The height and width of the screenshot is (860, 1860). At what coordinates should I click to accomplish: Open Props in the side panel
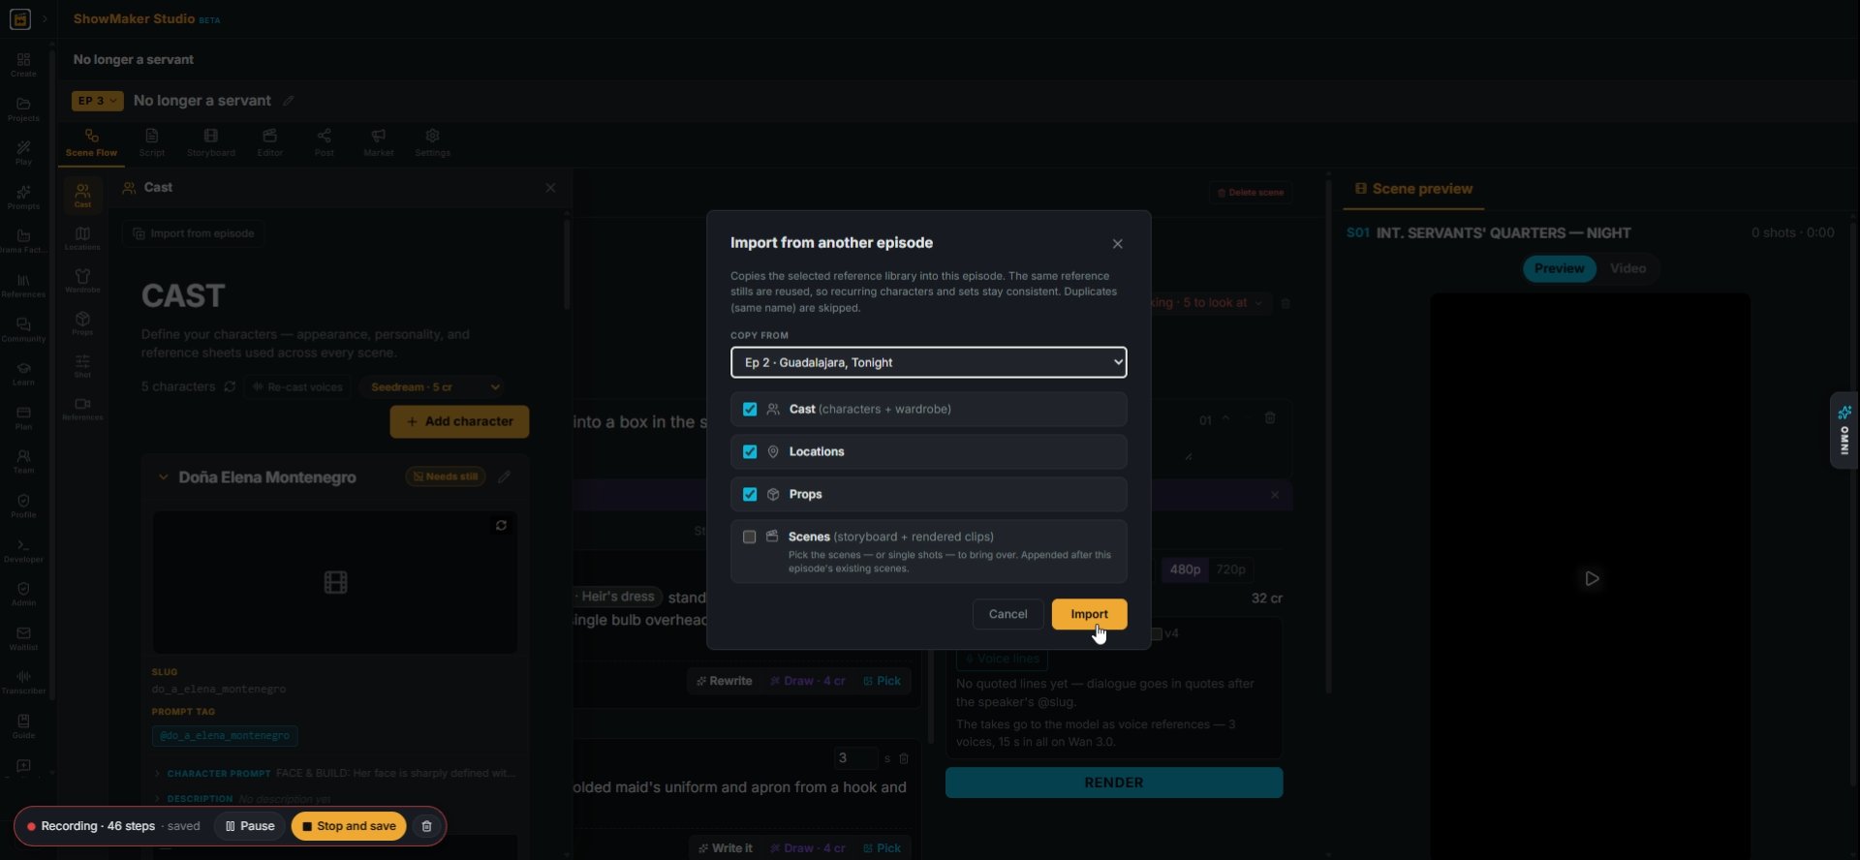pos(82,323)
